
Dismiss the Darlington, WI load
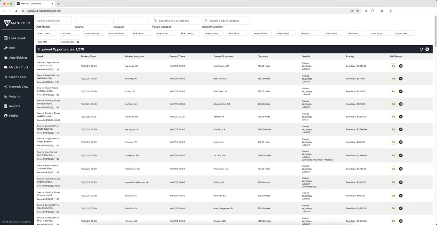(401, 129)
